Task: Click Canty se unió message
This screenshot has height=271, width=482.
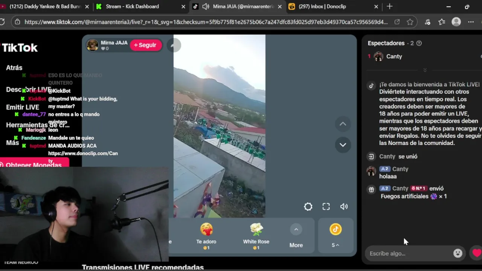Action: pos(398,157)
